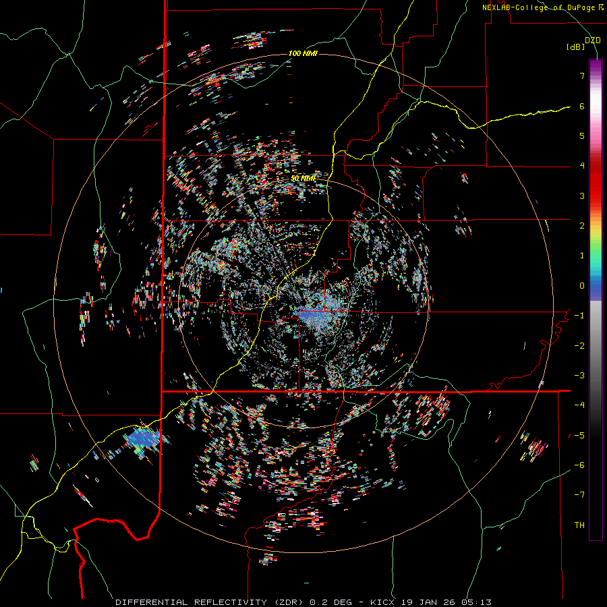Screen dimensions: 607x607
Task: Click the -1 value on color scale
Action: point(579,316)
